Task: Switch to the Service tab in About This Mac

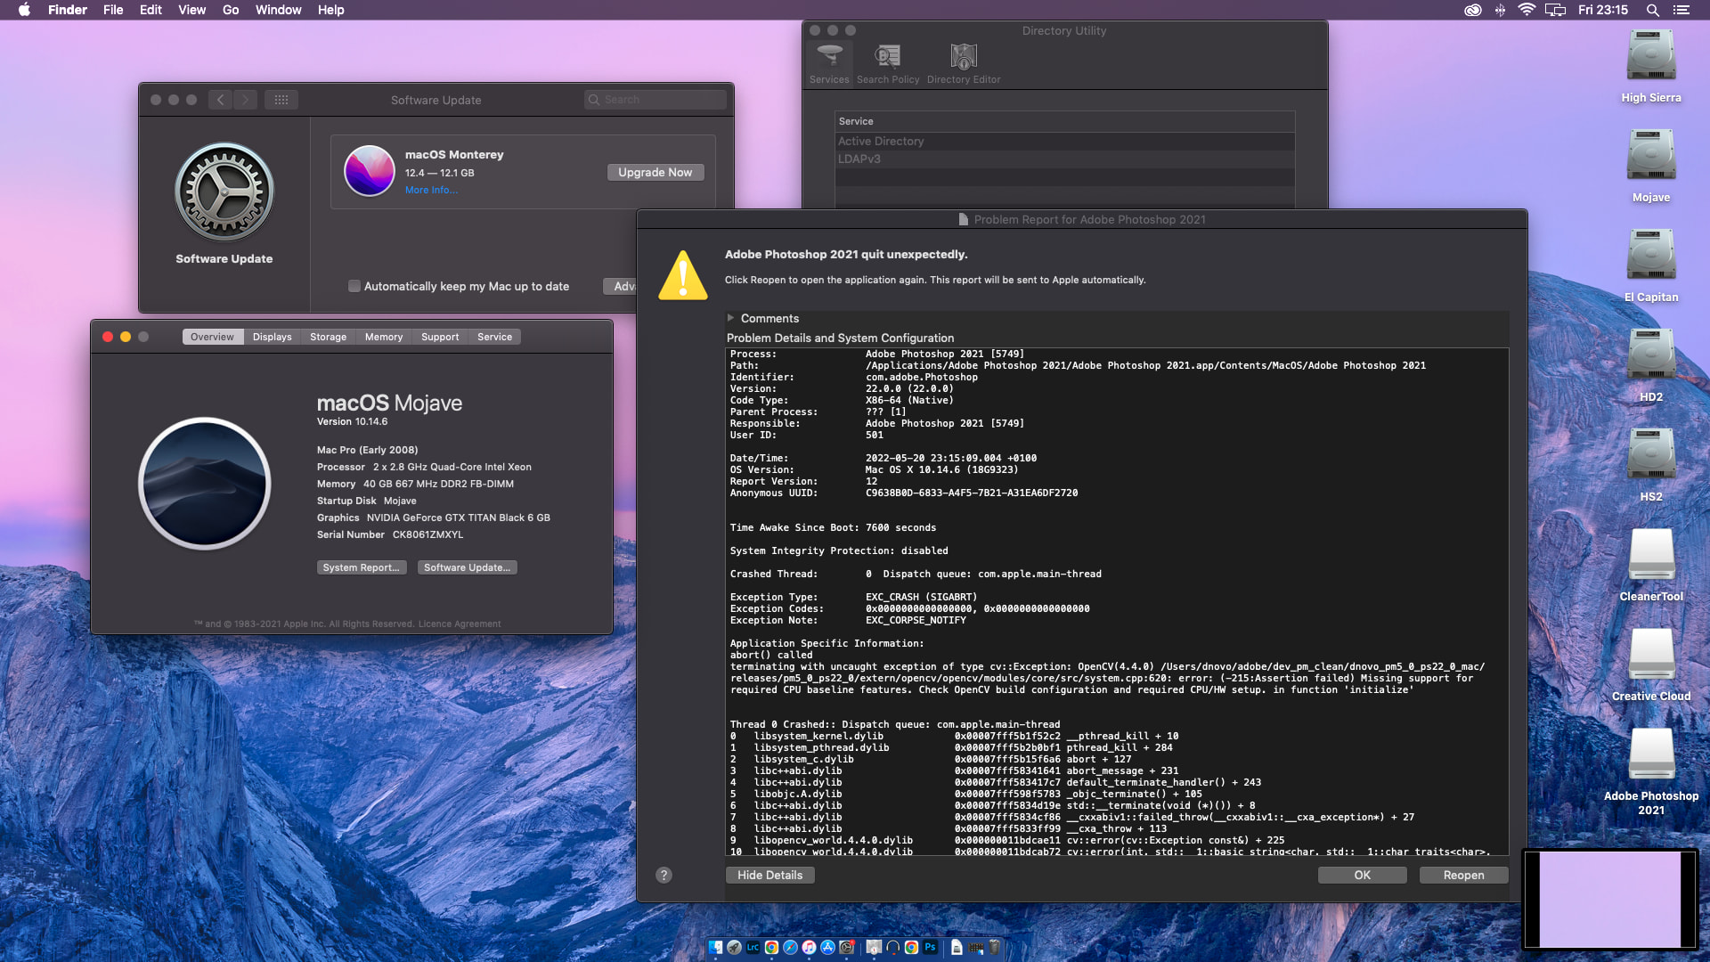Action: coord(494,337)
